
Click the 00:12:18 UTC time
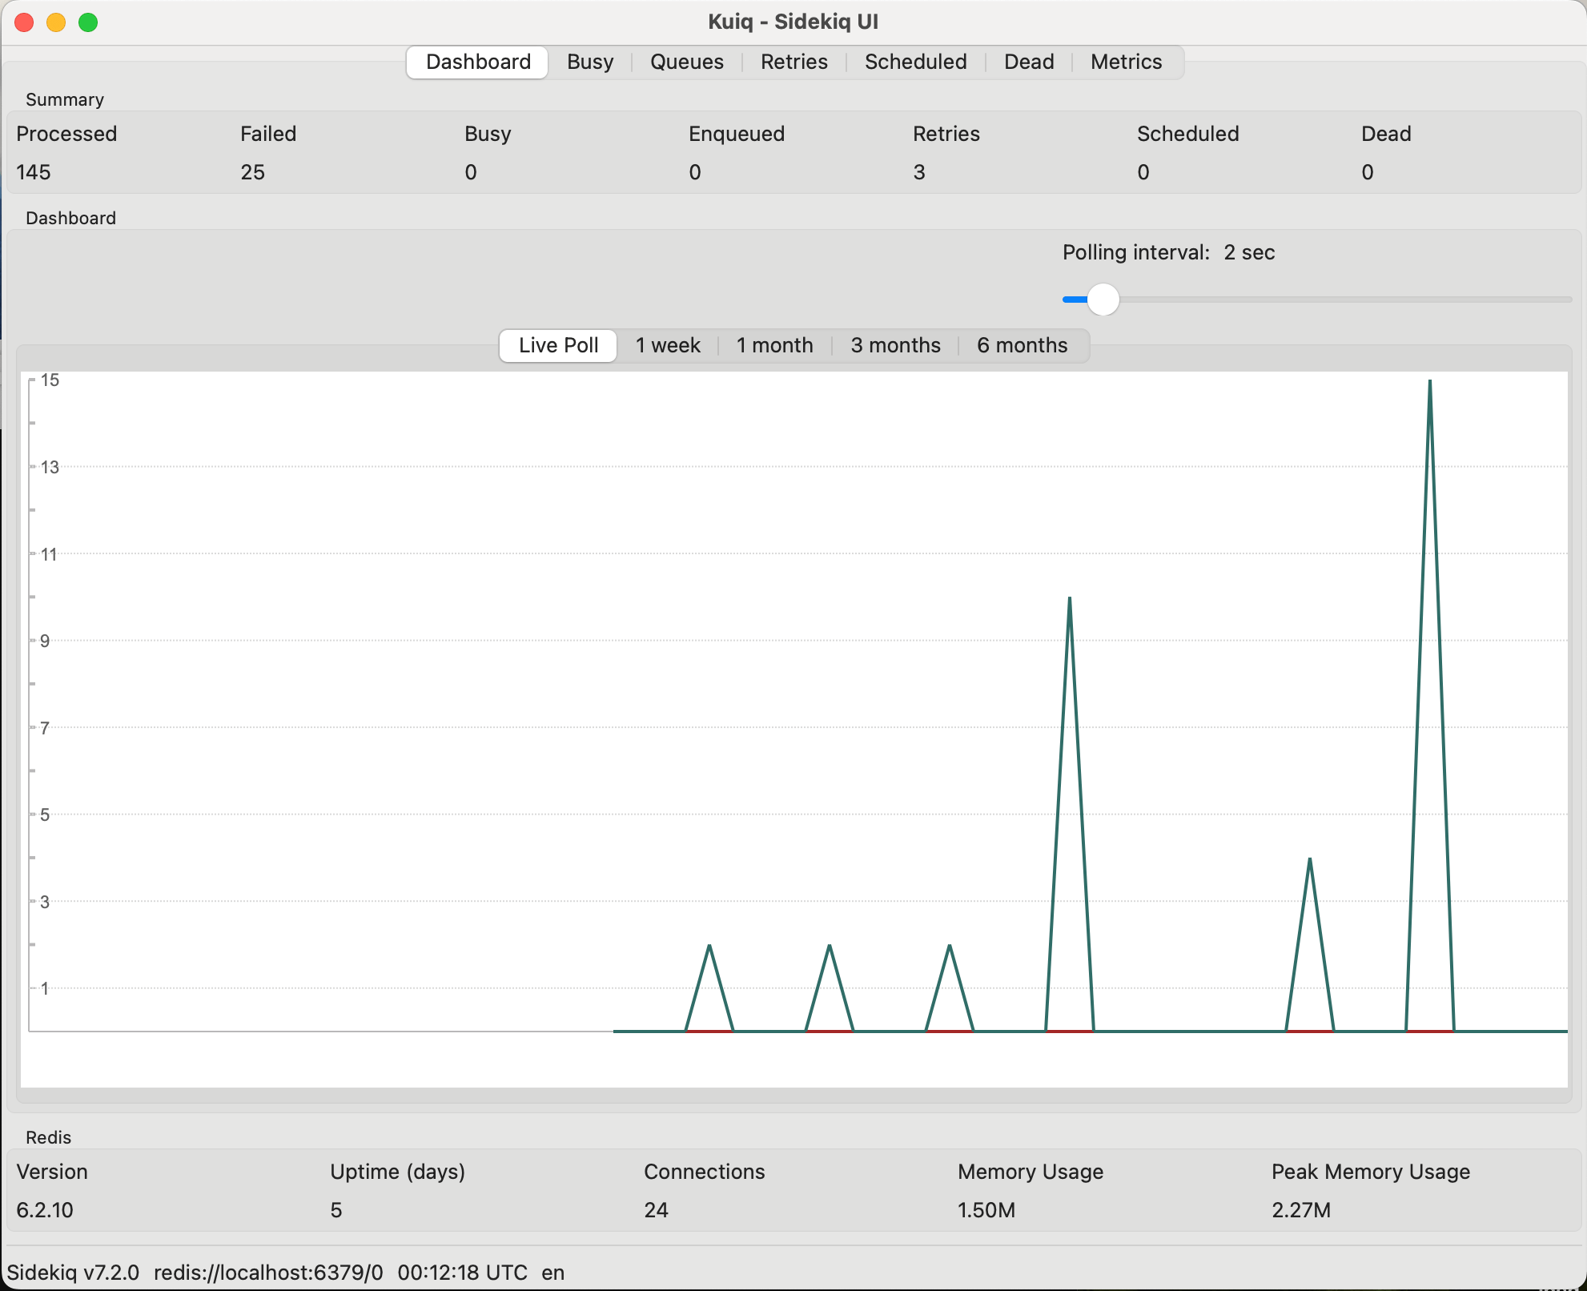click(x=462, y=1273)
